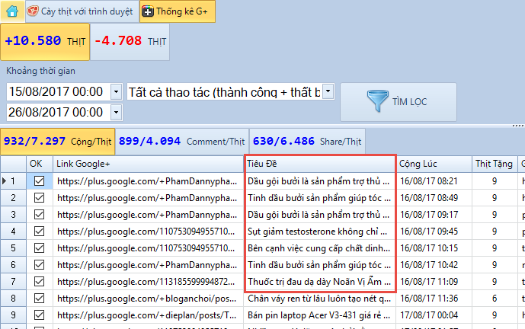Screen dimensions: 525x329
Task: Toggle OK checkbox in row 4
Action: point(39,232)
